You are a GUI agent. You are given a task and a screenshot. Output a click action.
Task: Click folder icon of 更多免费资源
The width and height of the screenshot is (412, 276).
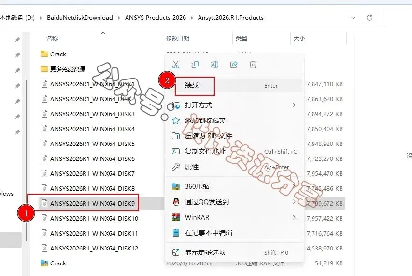tap(44, 69)
